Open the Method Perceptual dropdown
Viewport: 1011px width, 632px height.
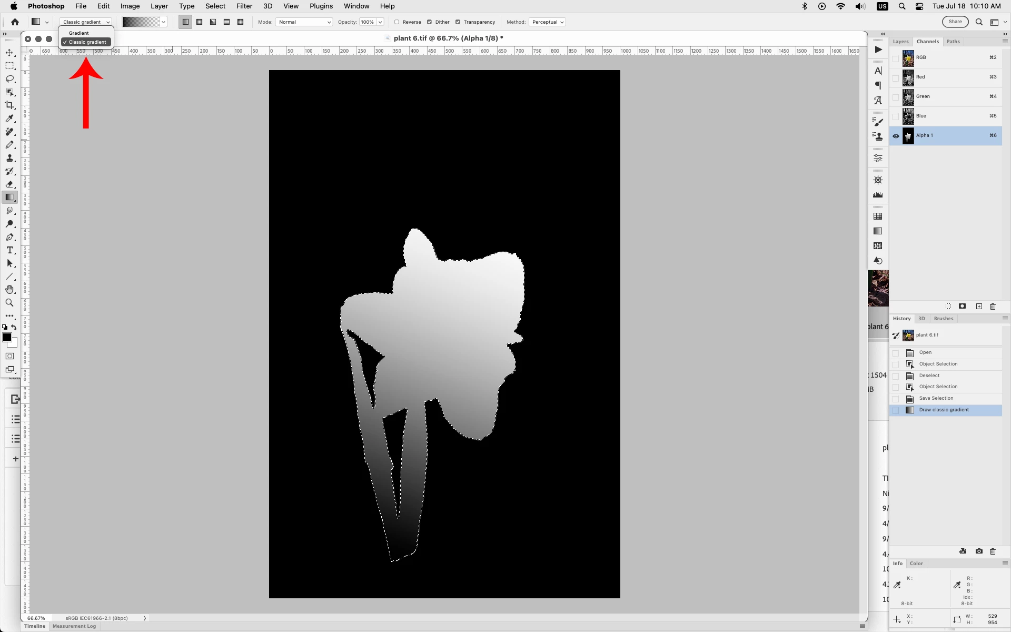click(x=548, y=22)
